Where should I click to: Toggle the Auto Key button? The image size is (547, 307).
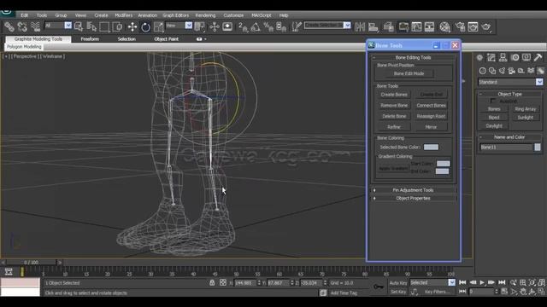pyautogui.click(x=398, y=282)
